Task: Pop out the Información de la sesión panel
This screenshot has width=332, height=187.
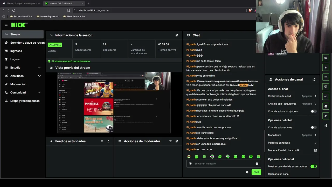Action: click(x=177, y=35)
